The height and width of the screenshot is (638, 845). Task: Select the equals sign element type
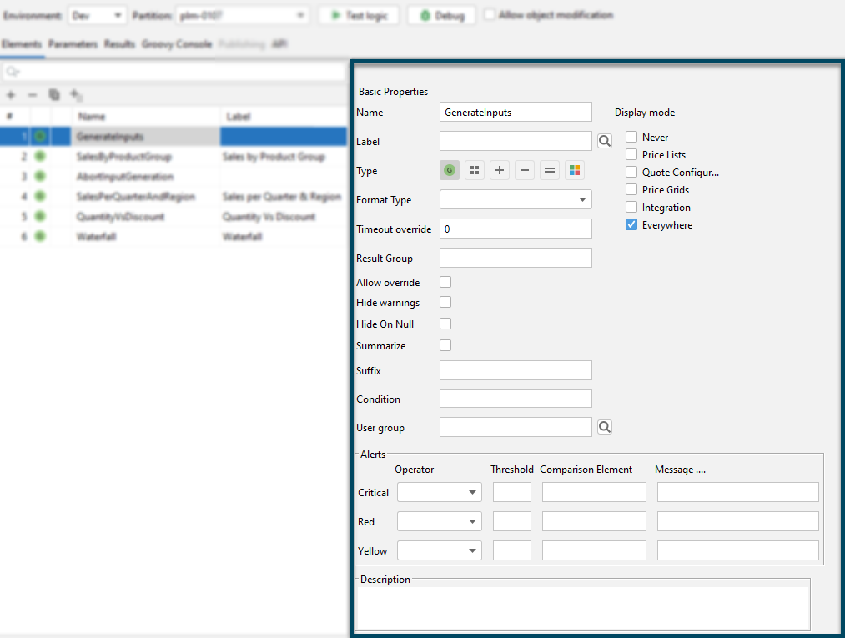(550, 170)
